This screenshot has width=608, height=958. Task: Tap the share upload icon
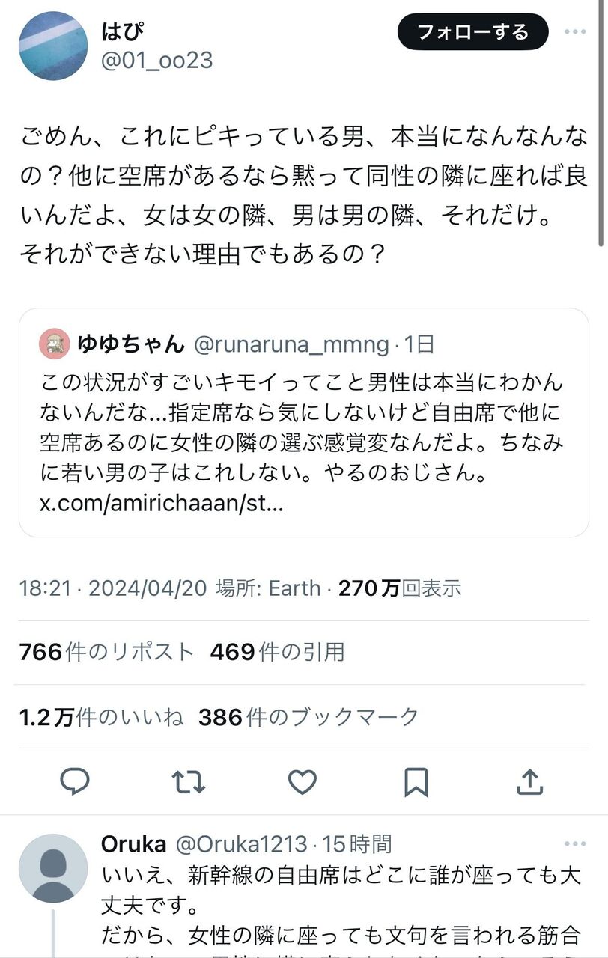(529, 782)
